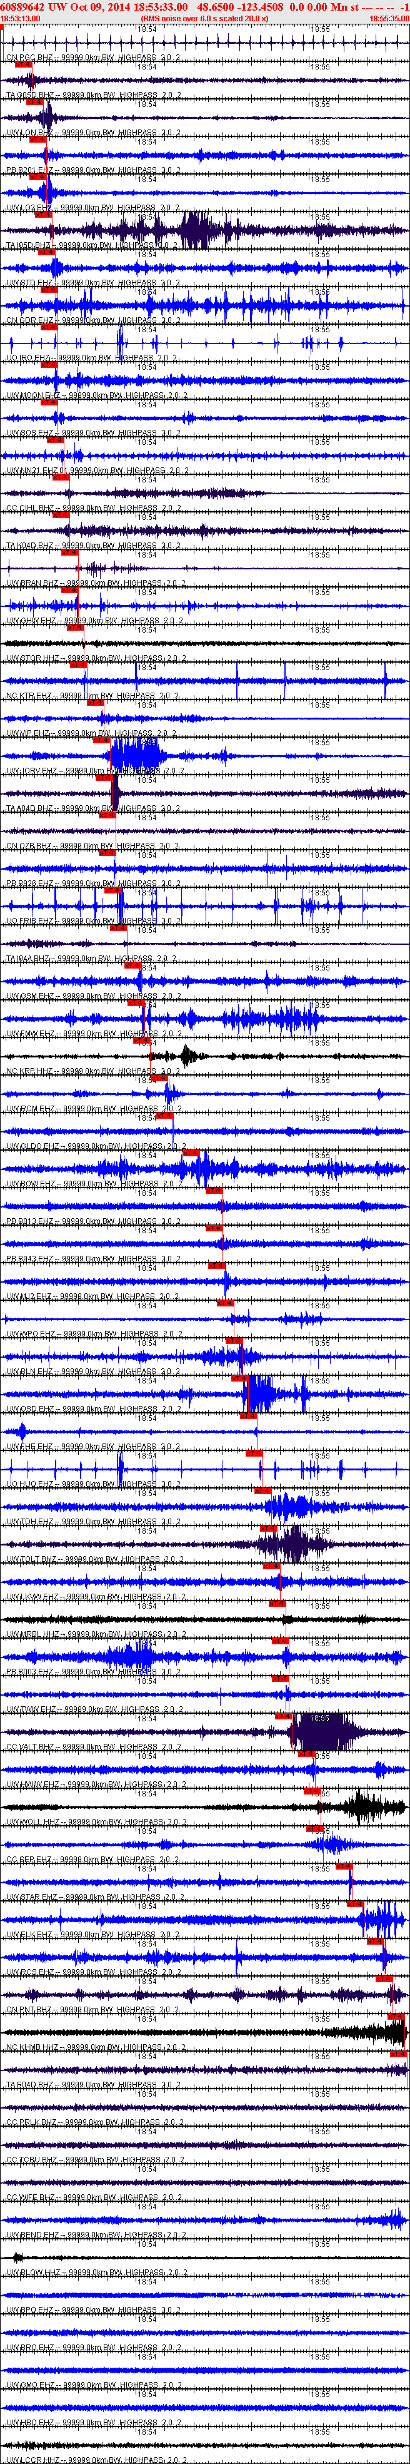Image resolution: width=410 pixels, height=2464 pixels.
Task: Click the CN.PGC BHZ trace label
Action: [x=94, y=58]
